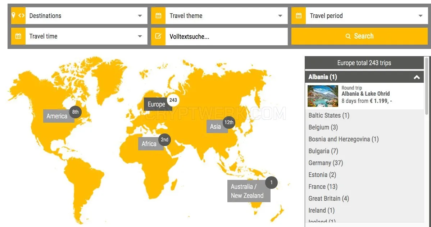Image resolution: width=431 pixels, height=227 pixels.
Task: Click the Destinations map pin icon
Action: point(13,16)
